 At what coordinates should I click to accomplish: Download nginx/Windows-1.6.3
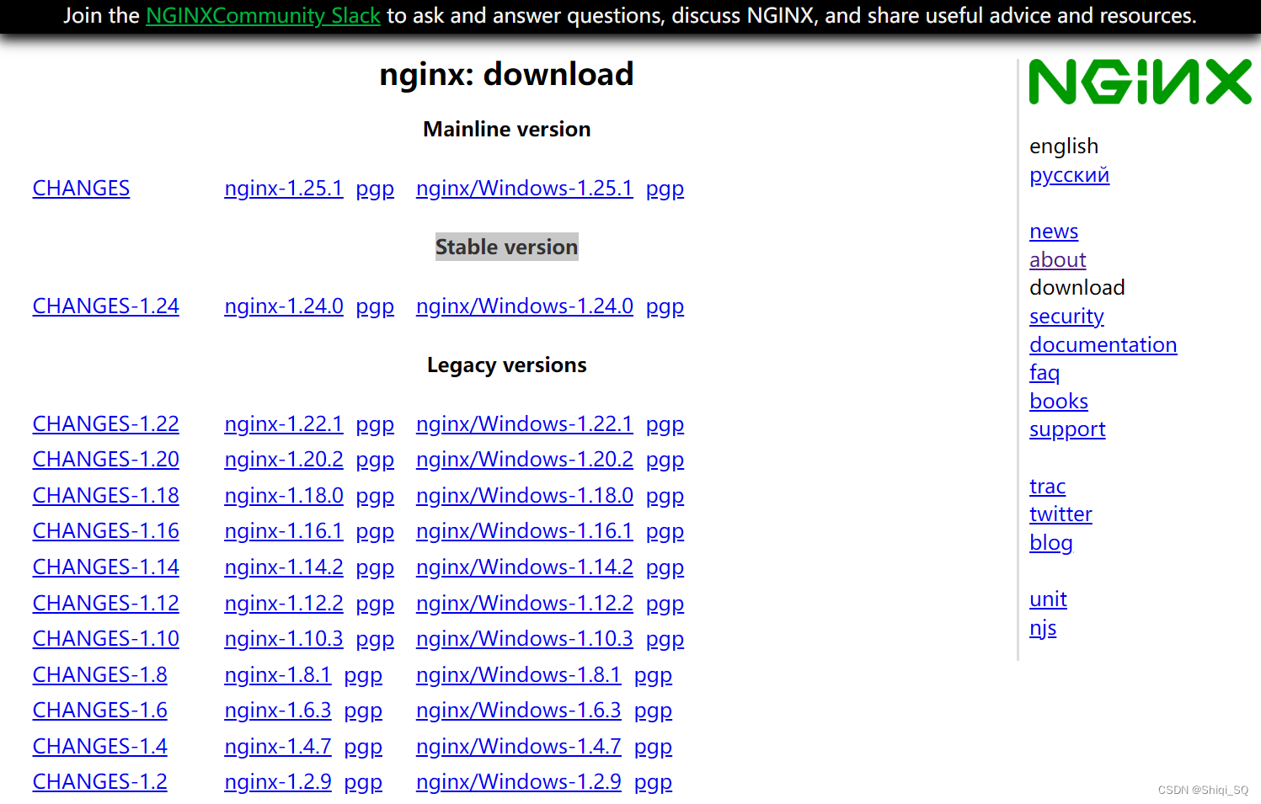pos(518,710)
